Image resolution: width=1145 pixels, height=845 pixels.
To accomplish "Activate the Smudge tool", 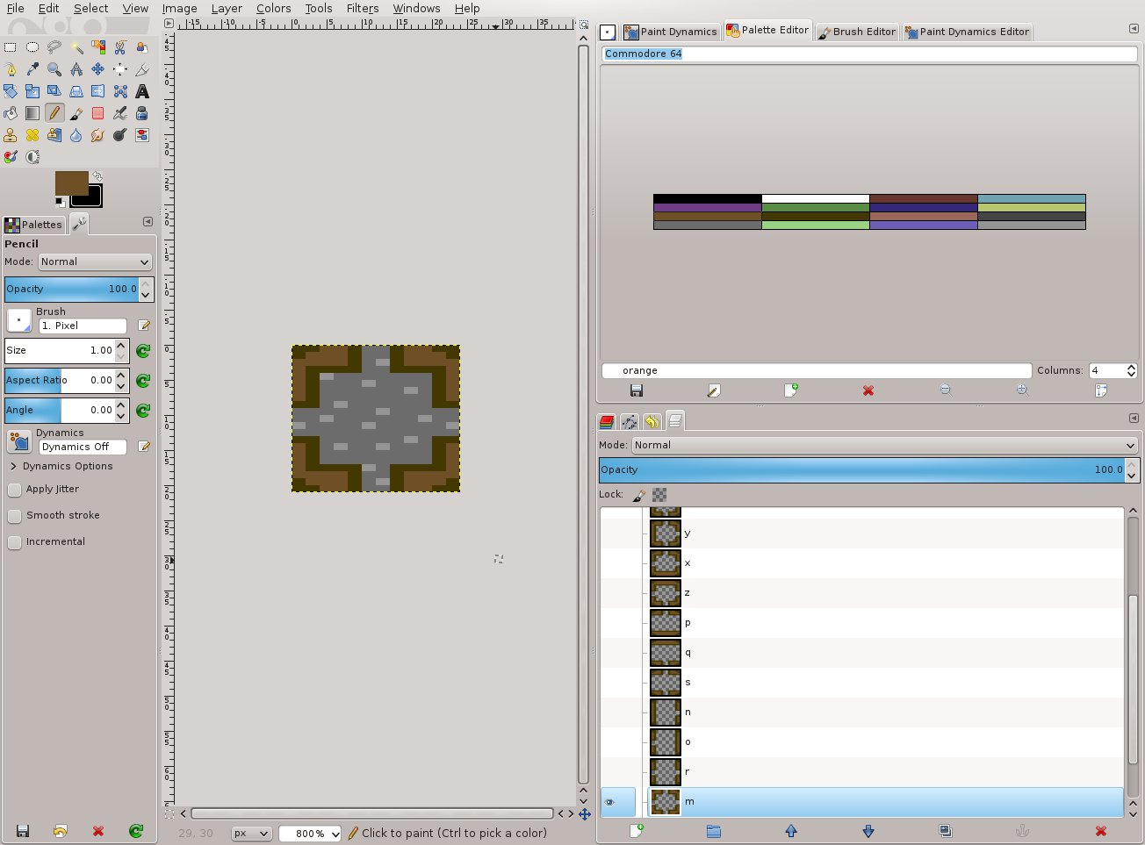I will [x=98, y=135].
